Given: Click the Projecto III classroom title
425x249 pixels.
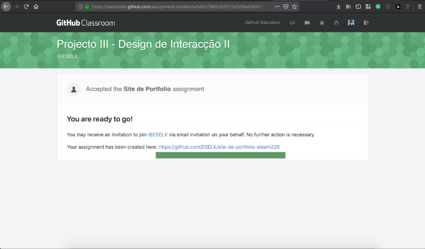Looking at the screenshot, I should click(x=143, y=44).
